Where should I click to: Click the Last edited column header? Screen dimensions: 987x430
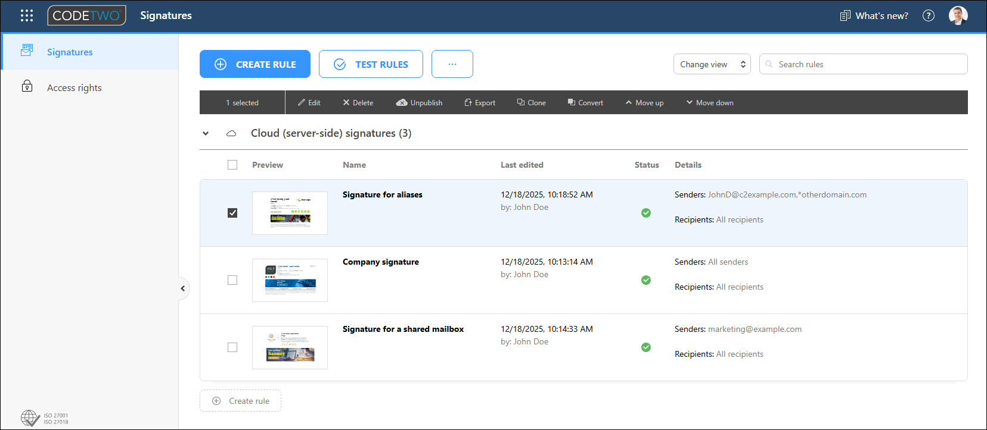[522, 165]
